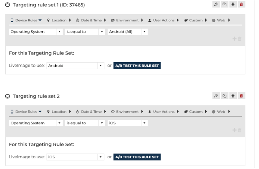Click the pencil edit icon for rule set 1
The image size is (259, 169).
(216, 4)
